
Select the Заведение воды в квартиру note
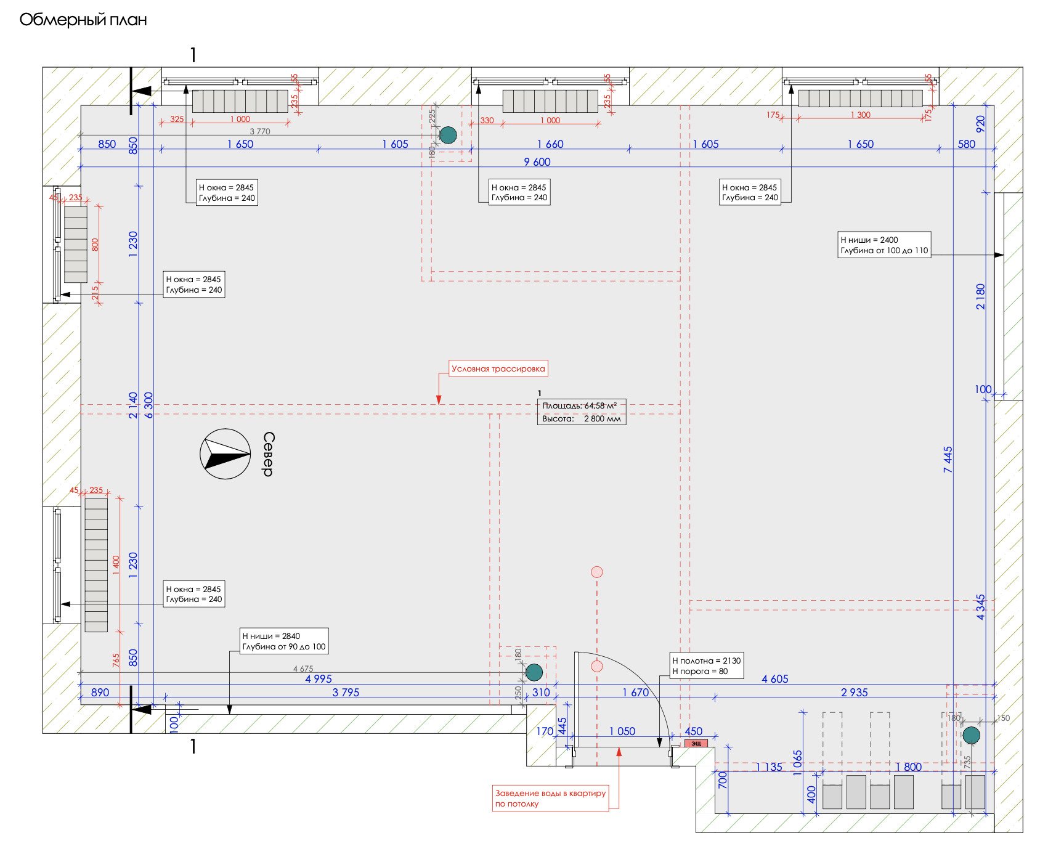551,799
